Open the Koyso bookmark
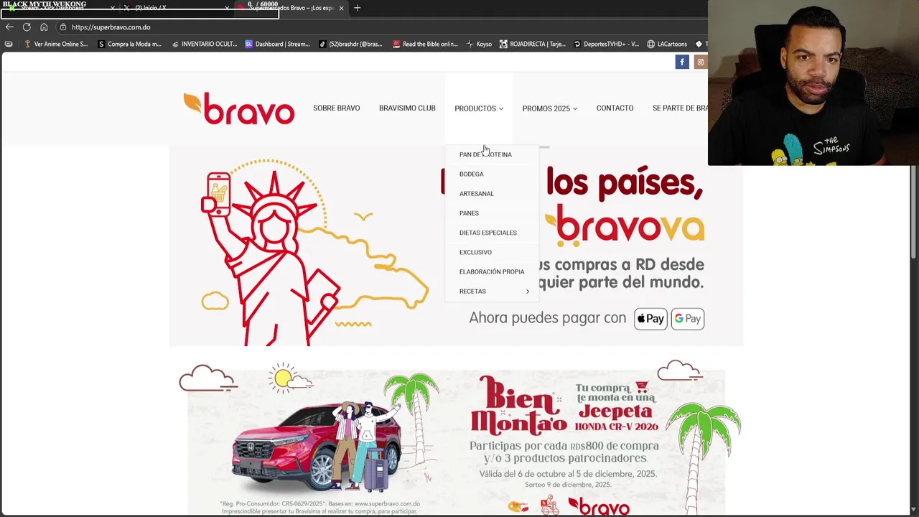Screen dimensions: 919x517 tap(479, 44)
